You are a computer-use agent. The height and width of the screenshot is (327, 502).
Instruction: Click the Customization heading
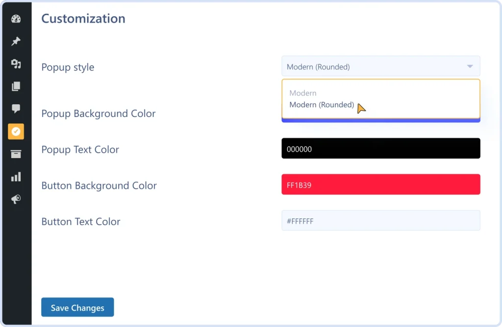click(83, 19)
